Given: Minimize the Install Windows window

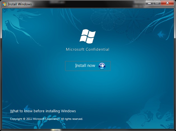Looking at the screenshot, I should pos(149,3).
